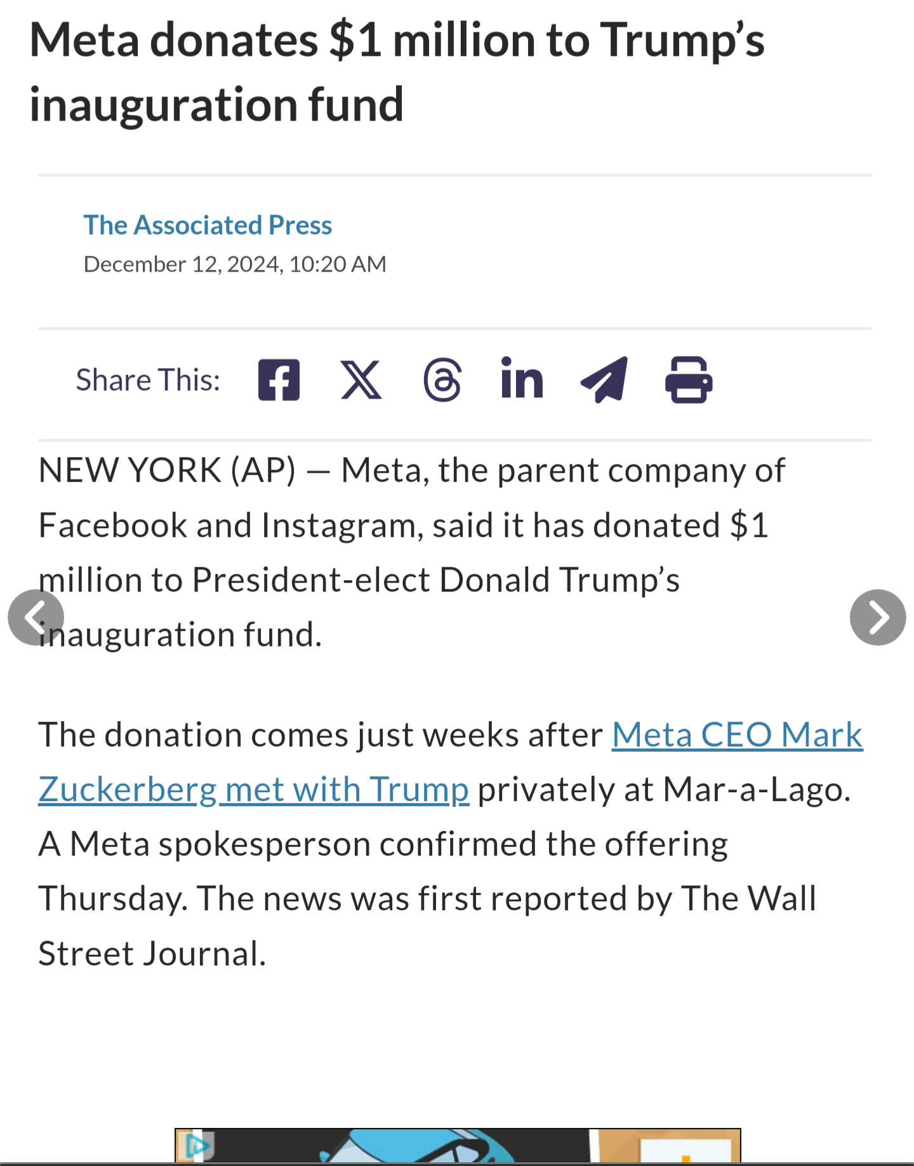Click the Wall Street Journal sentence text
Image resolution: width=914 pixels, height=1166 pixels.
(427, 926)
